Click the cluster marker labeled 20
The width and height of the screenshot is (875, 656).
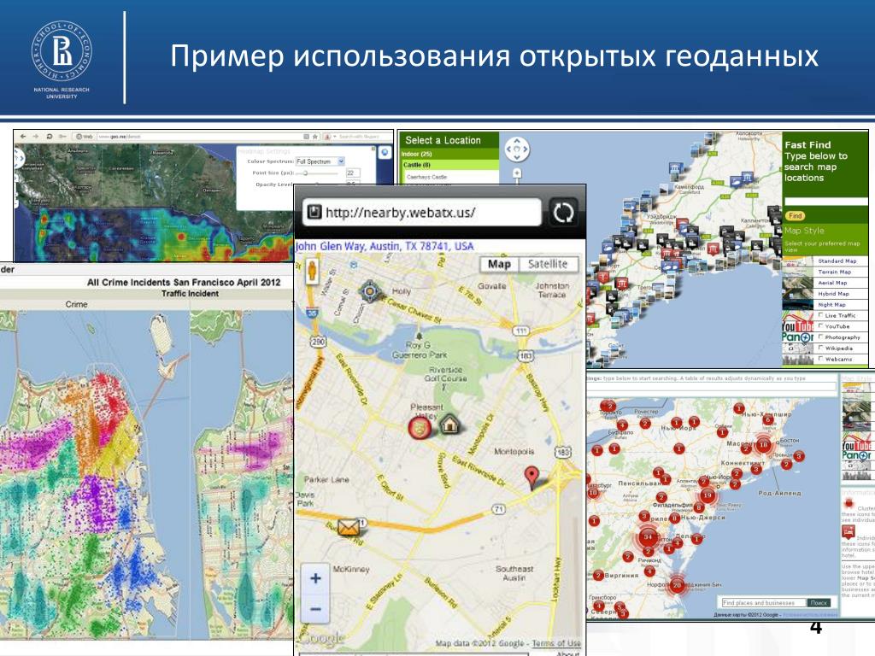pos(677,585)
